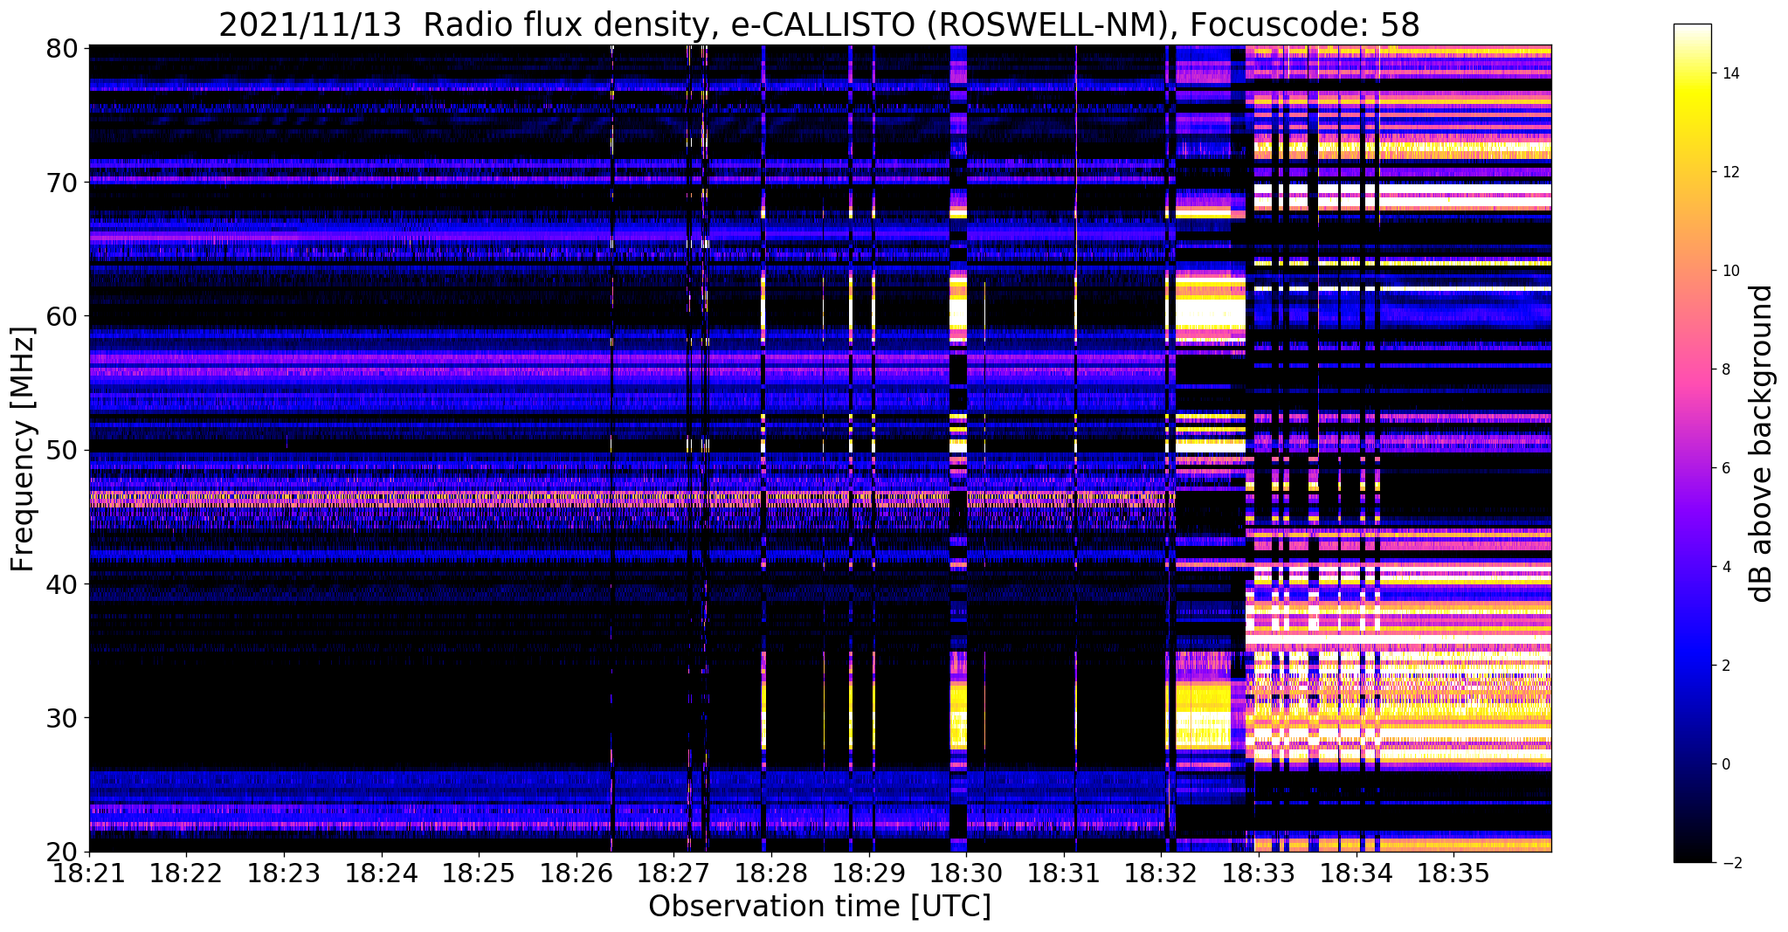Click the 18:27 time tick label
The image size is (1788, 932).
coord(673,873)
